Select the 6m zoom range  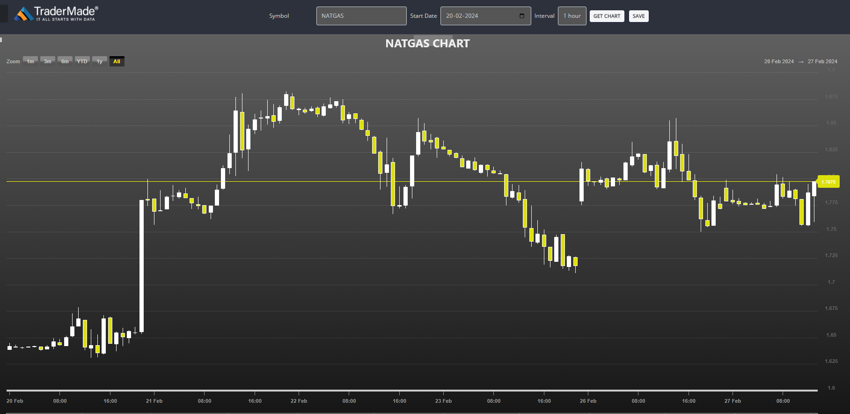pyautogui.click(x=65, y=61)
